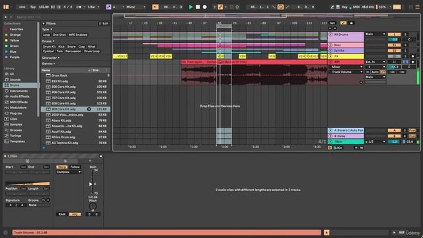This screenshot has height=238, width=423.
Task: Solo the All Drums track
Action: point(405,34)
